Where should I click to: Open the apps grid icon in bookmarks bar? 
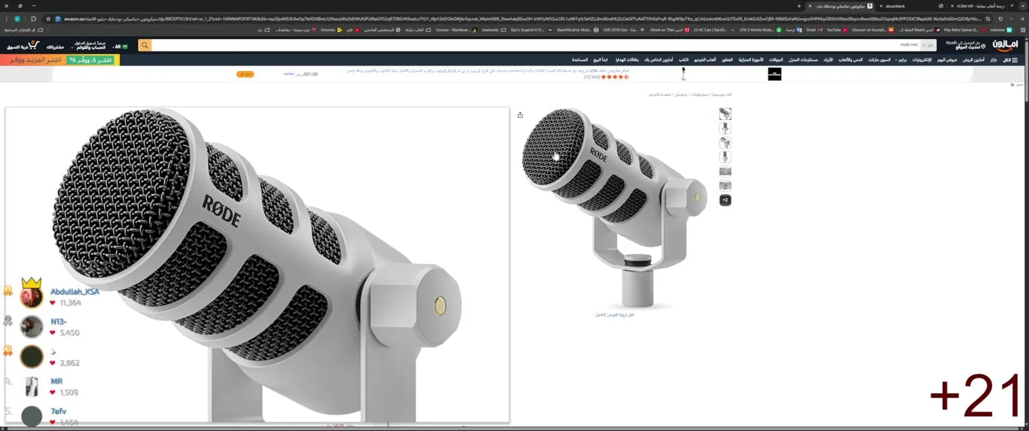coord(1023,29)
